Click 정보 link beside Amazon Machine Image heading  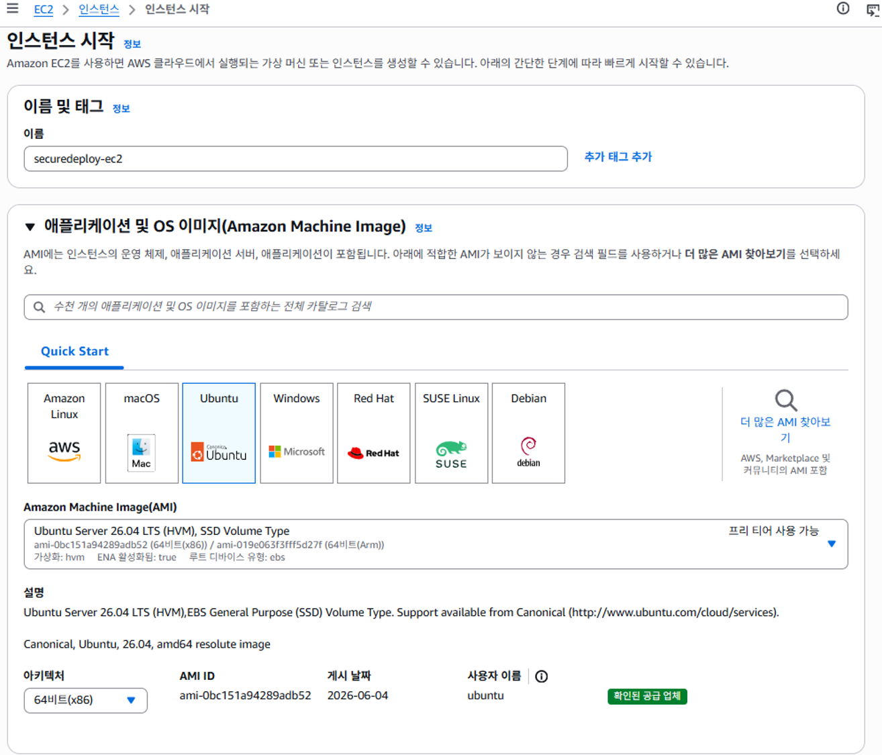click(x=424, y=228)
